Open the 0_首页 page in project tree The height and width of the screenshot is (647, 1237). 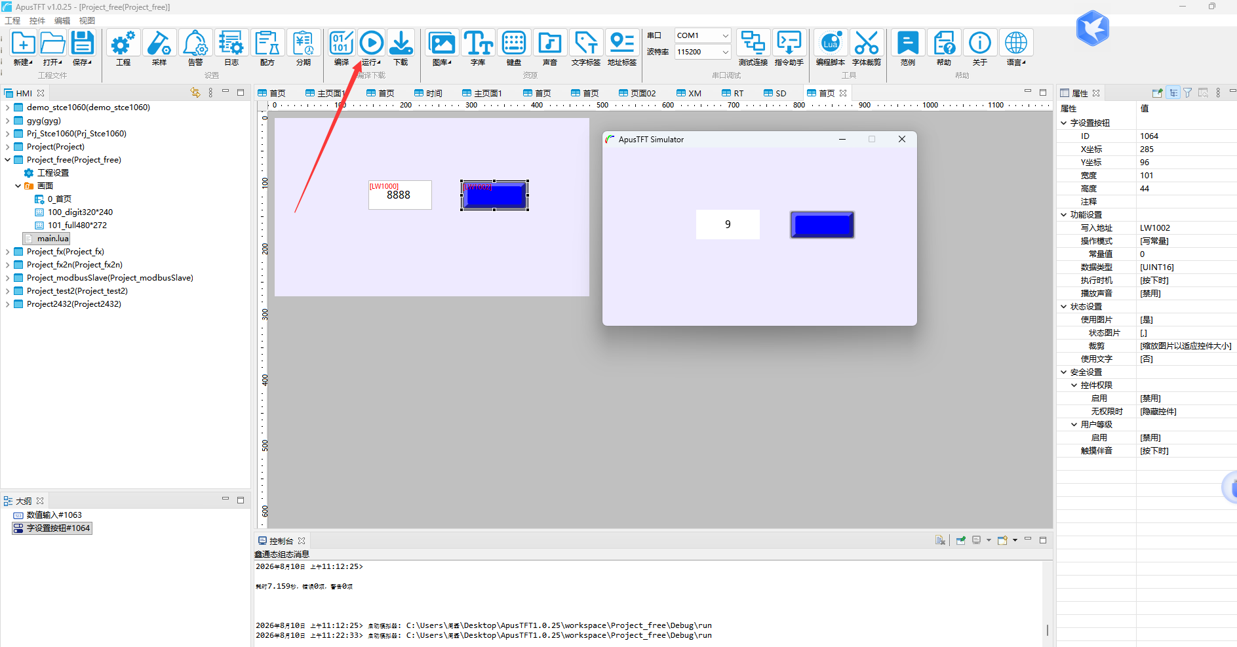[60, 199]
